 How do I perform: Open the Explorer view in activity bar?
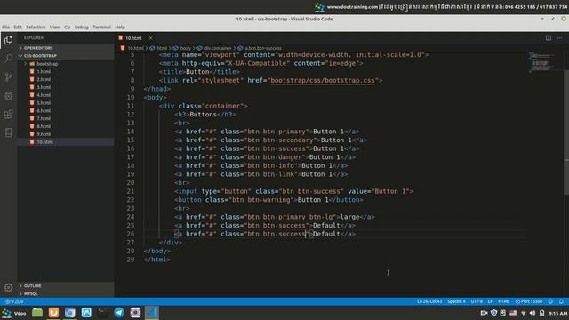point(8,40)
